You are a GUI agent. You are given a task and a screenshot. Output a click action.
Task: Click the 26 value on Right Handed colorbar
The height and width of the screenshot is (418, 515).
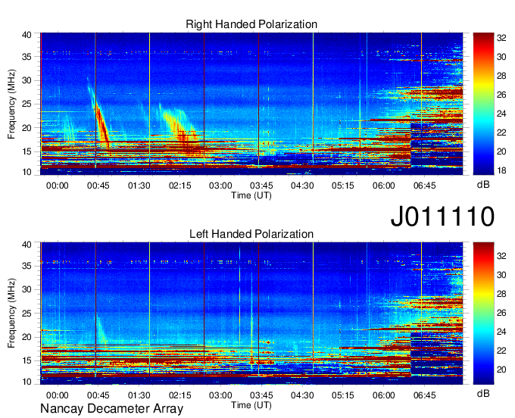point(501,95)
